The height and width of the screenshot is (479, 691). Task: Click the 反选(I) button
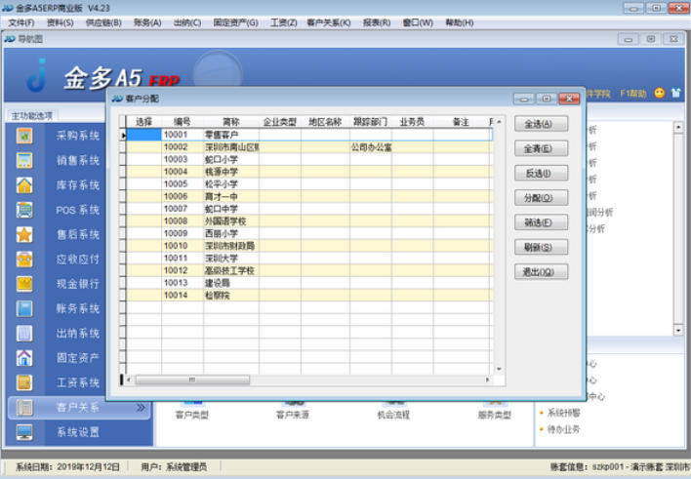541,174
